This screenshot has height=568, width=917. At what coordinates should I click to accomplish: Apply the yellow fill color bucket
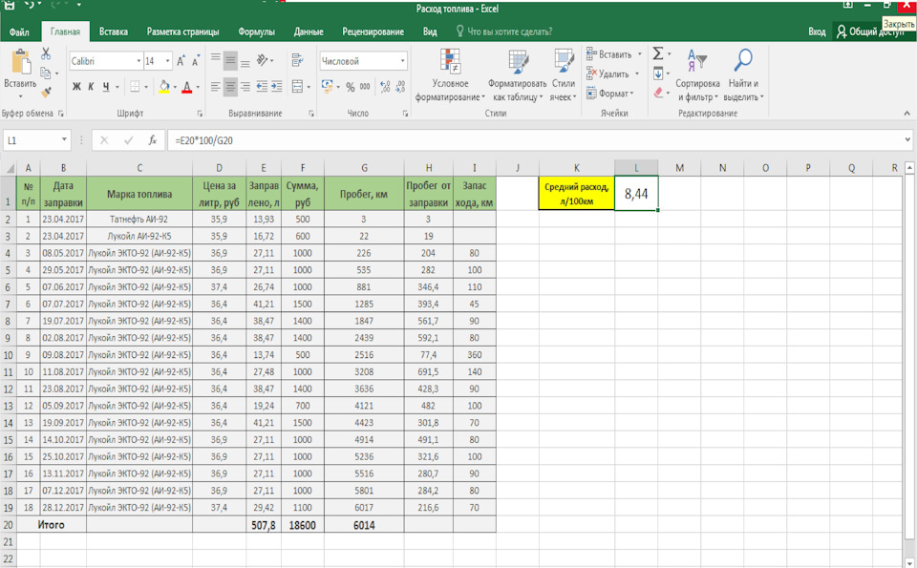pyautogui.click(x=163, y=87)
